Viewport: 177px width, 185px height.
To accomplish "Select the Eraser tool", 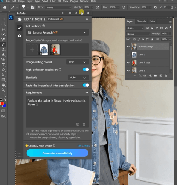I will pyautogui.click(x=3, y=55).
